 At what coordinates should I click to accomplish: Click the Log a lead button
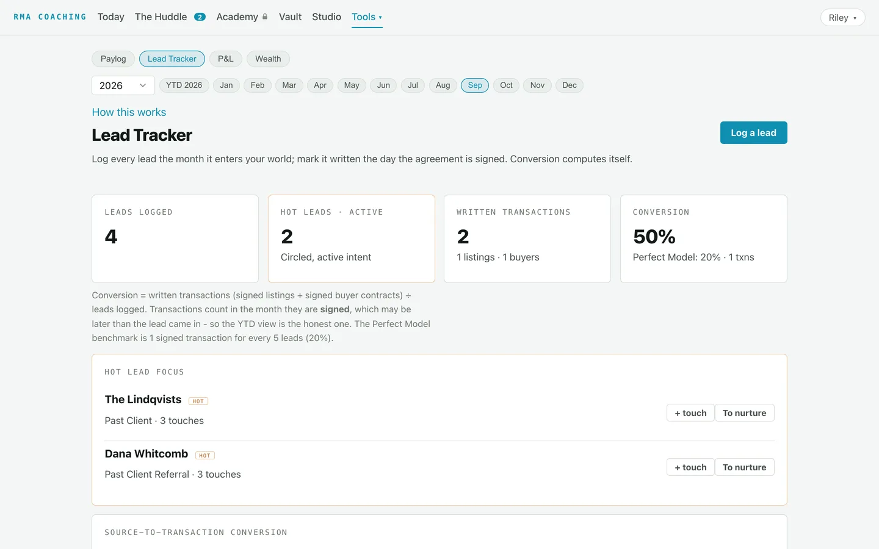pyautogui.click(x=753, y=133)
